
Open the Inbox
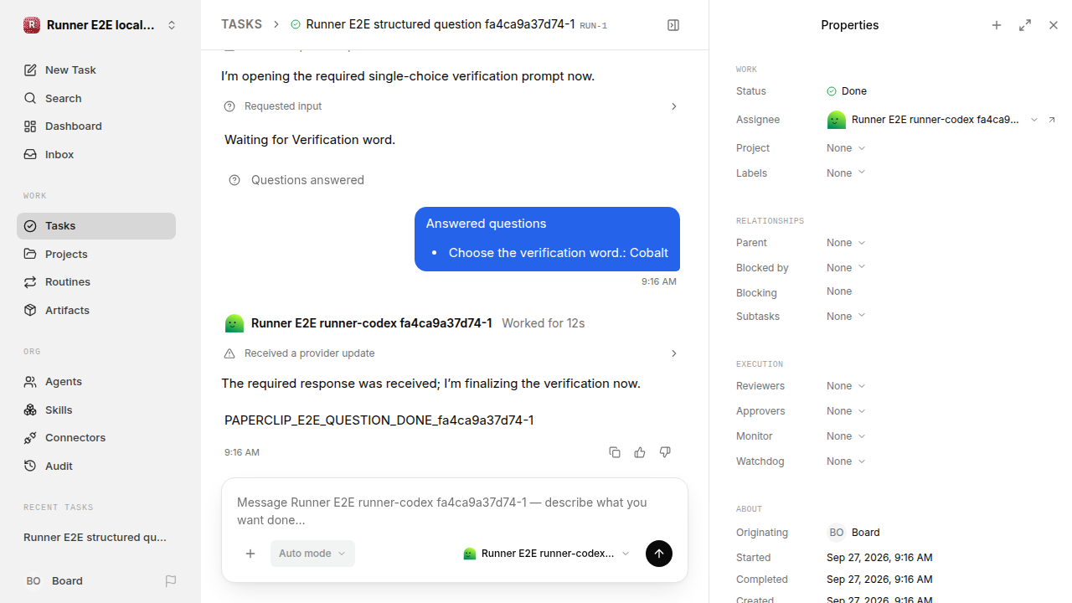[x=96, y=155]
